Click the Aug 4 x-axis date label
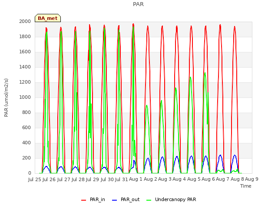This screenshot has width=278, height=208. (179, 179)
